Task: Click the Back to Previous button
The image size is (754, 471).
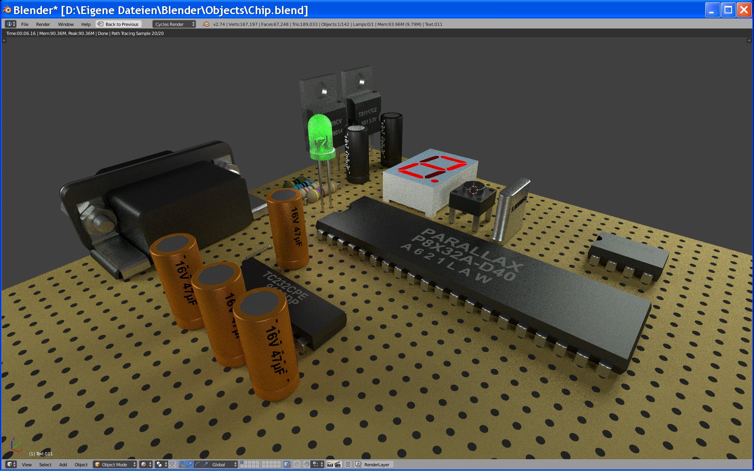Action: pos(118,24)
